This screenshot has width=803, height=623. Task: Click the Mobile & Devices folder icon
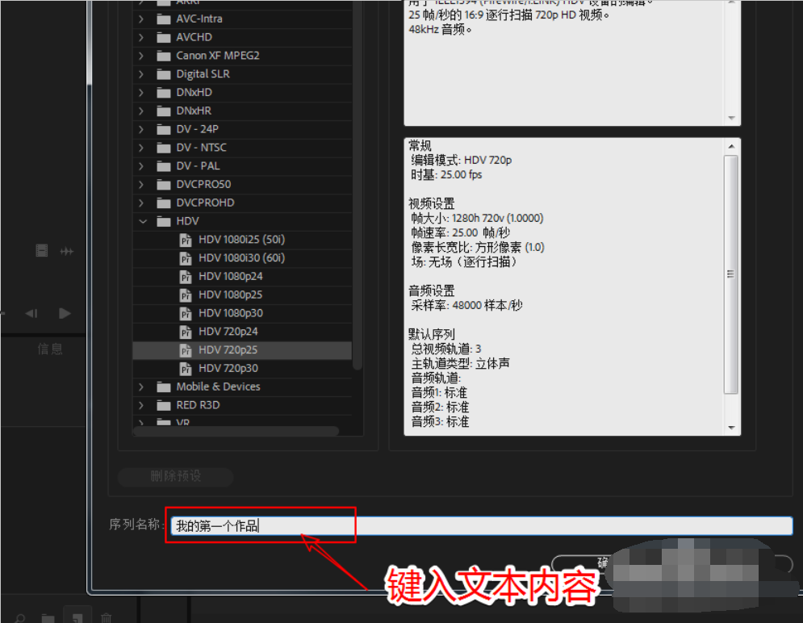coord(163,387)
